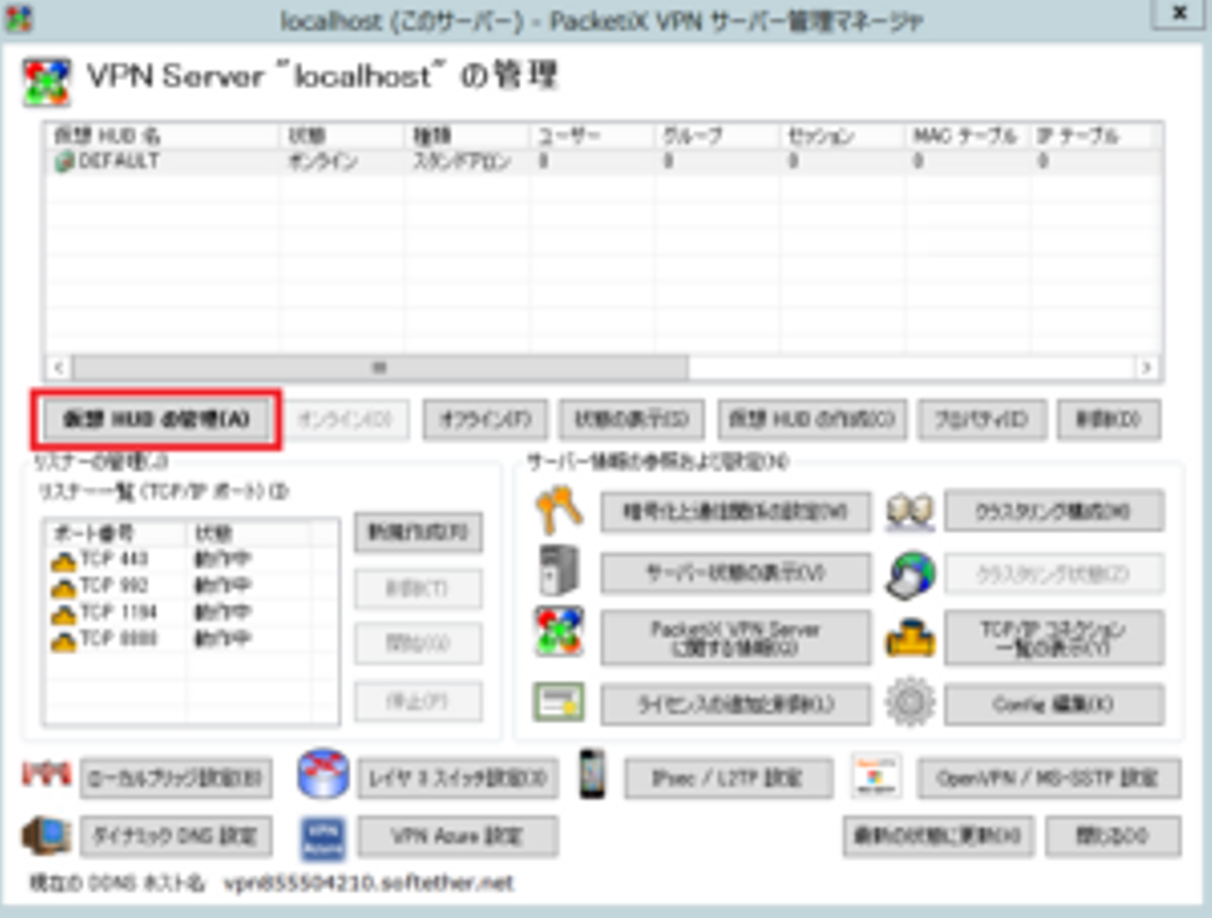The height and width of the screenshot is (918, 1212).
Task: Show hub status with 状態の表示(S)
Action: click(x=632, y=419)
